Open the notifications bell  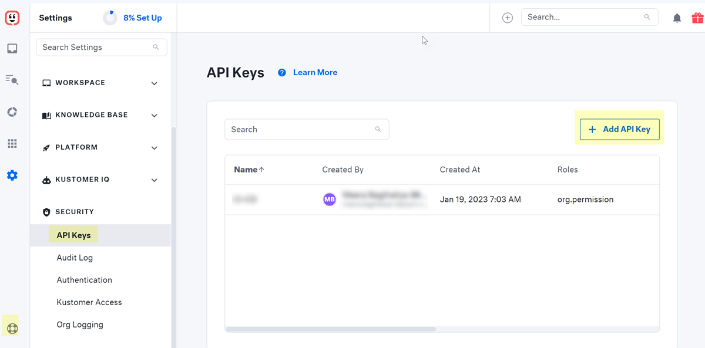pyautogui.click(x=677, y=18)
